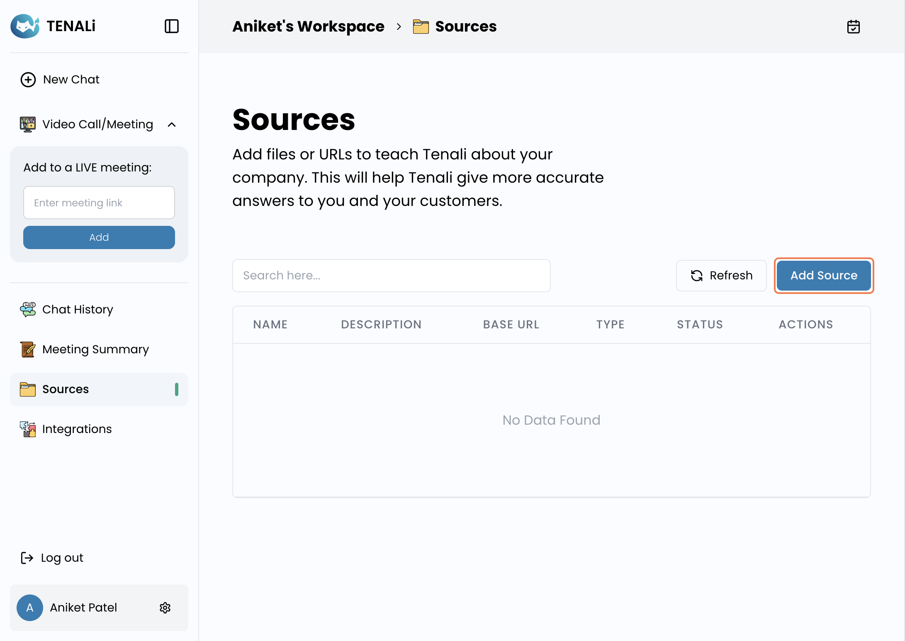The image size is (905, 641).
Task: Click the Enter meeting link field
Action: (99, 203)
